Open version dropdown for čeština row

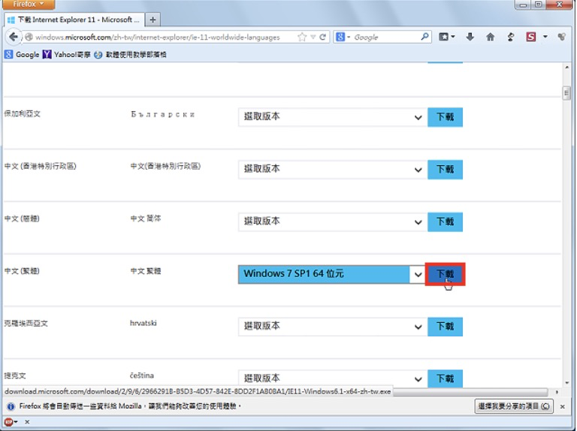click(x=333, y=378)
